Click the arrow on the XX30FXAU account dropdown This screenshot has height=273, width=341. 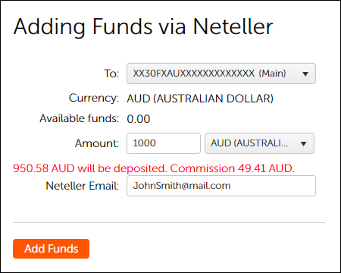(x=305, y=74)
